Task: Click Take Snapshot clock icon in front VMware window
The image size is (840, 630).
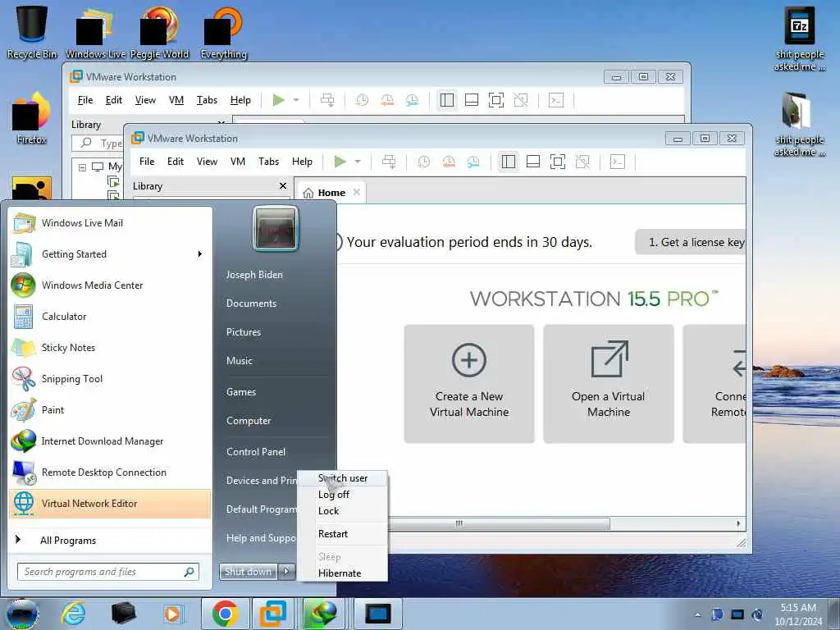Action: point(424,162)
